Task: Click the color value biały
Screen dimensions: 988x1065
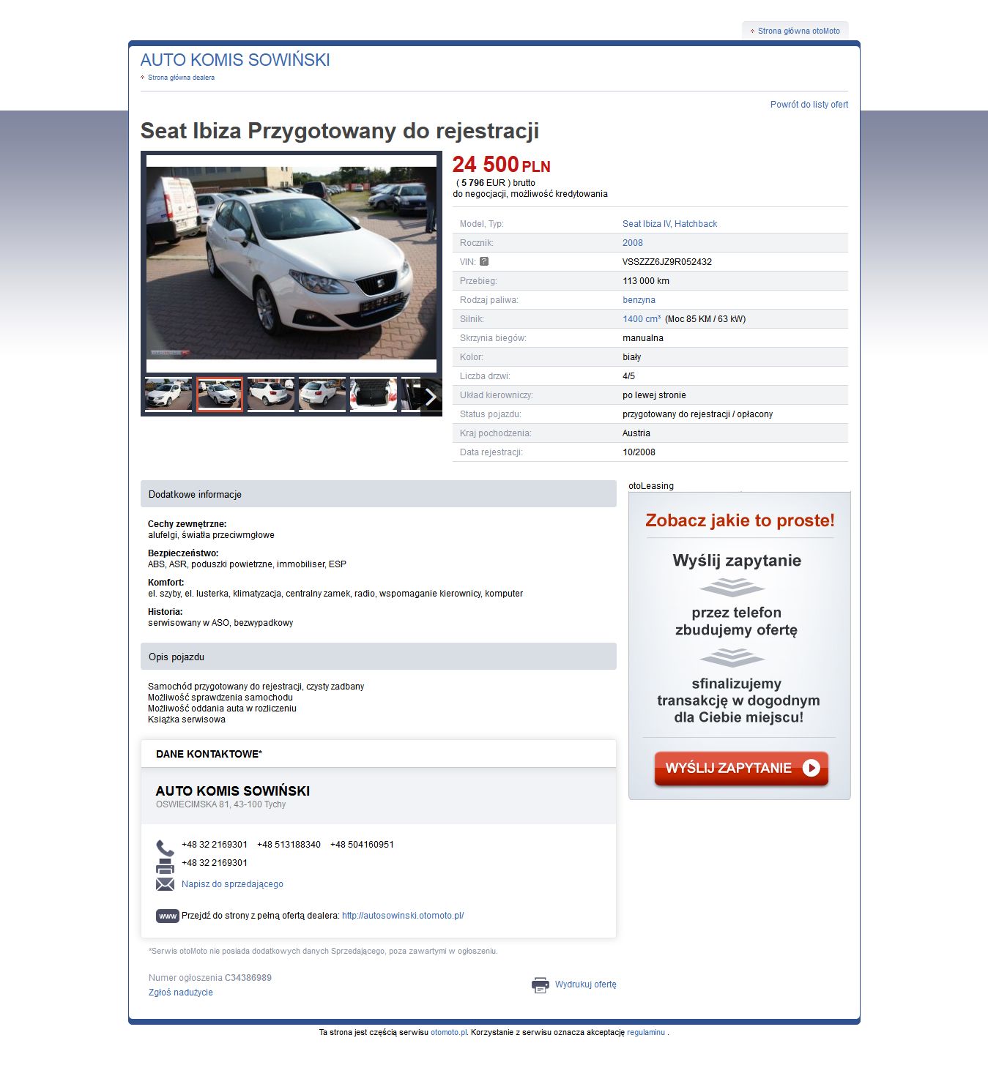Action: pyautogui.click(x=632, y=357)
